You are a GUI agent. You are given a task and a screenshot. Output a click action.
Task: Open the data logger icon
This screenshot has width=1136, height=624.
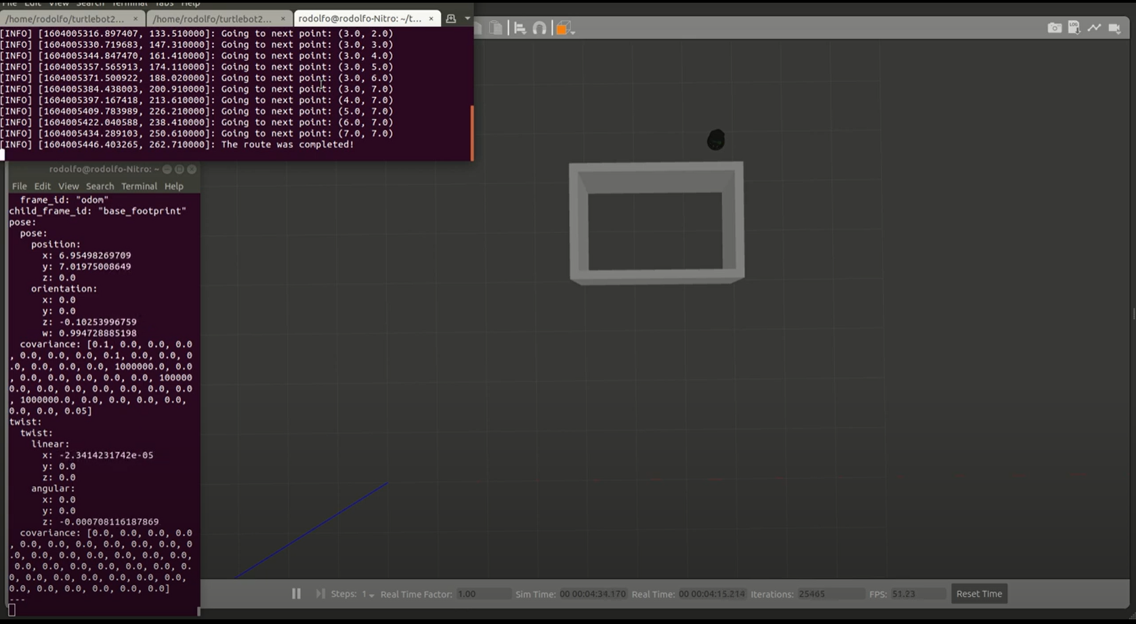[x=1074, y=28]
